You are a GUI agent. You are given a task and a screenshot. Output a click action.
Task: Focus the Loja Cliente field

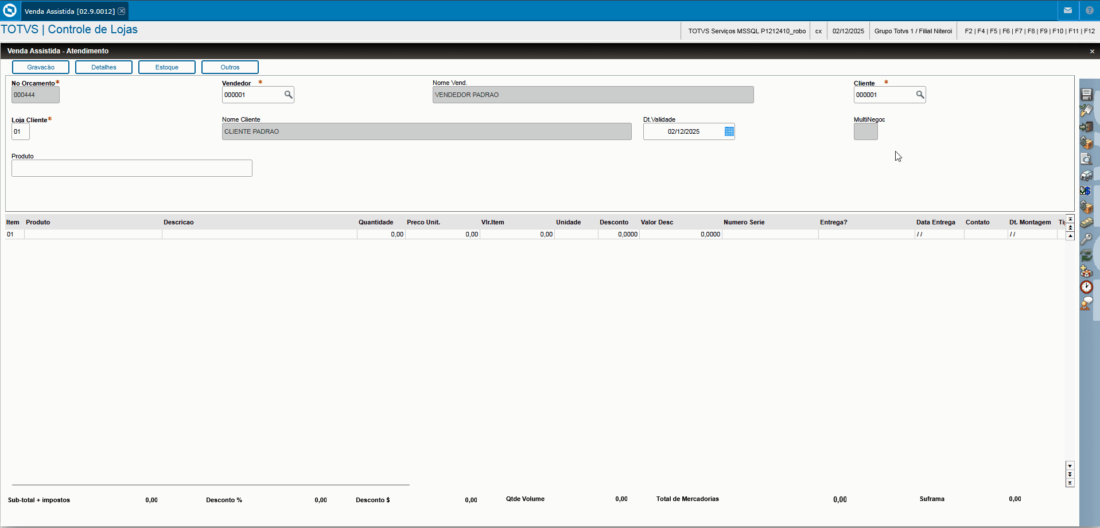(21, 131)
